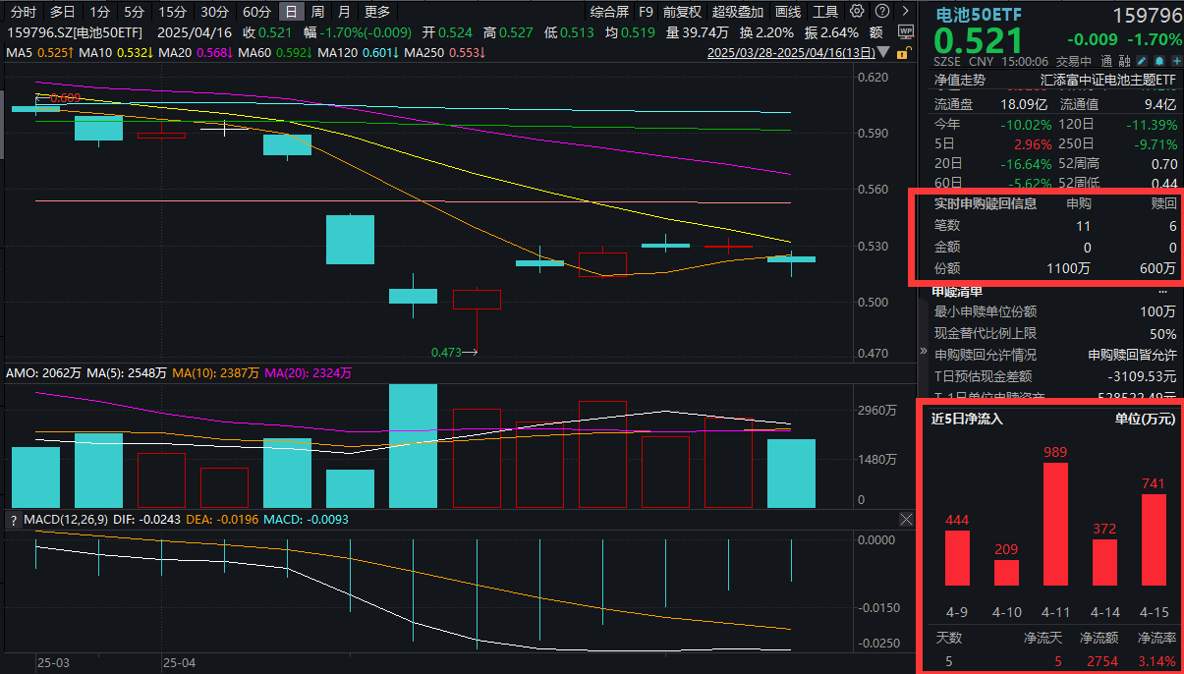This screenshot has width=1184, height=674.
Task: Click the pencil edit icon next to 交易中
Action: click(x=1141, y=60)
